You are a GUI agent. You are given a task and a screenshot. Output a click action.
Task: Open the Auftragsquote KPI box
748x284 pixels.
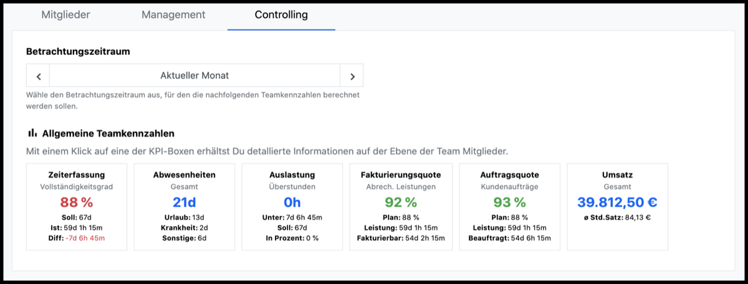click(x=509, y=207)
